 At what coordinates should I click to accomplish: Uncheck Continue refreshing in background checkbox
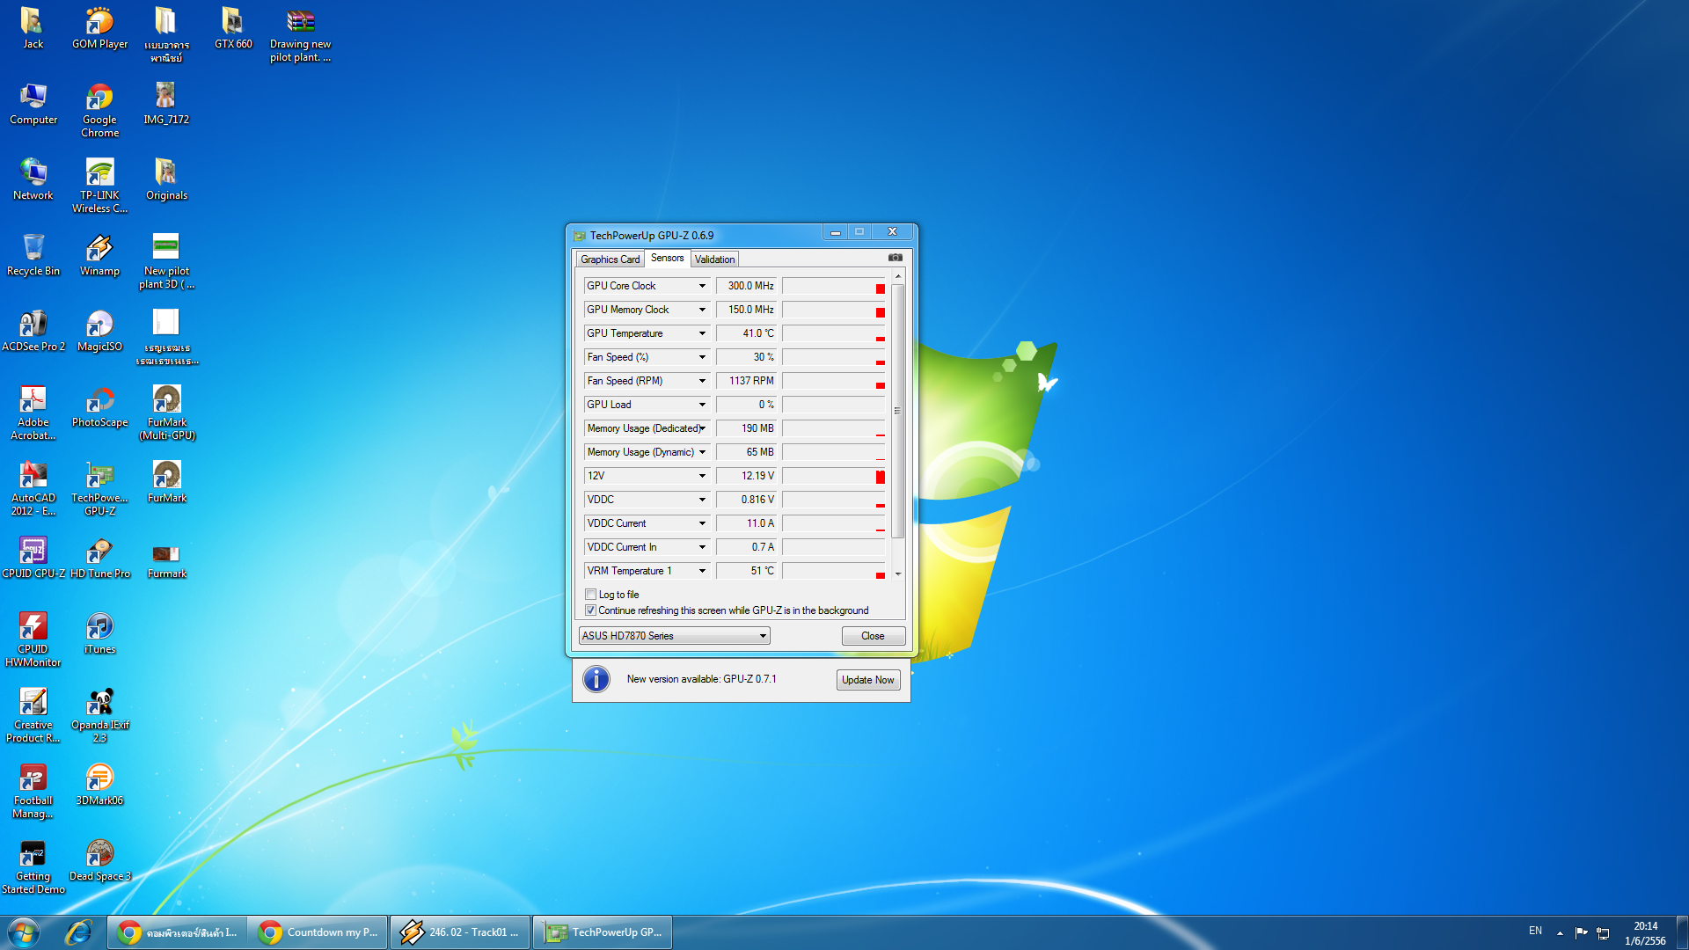click(x=591, y=610)
